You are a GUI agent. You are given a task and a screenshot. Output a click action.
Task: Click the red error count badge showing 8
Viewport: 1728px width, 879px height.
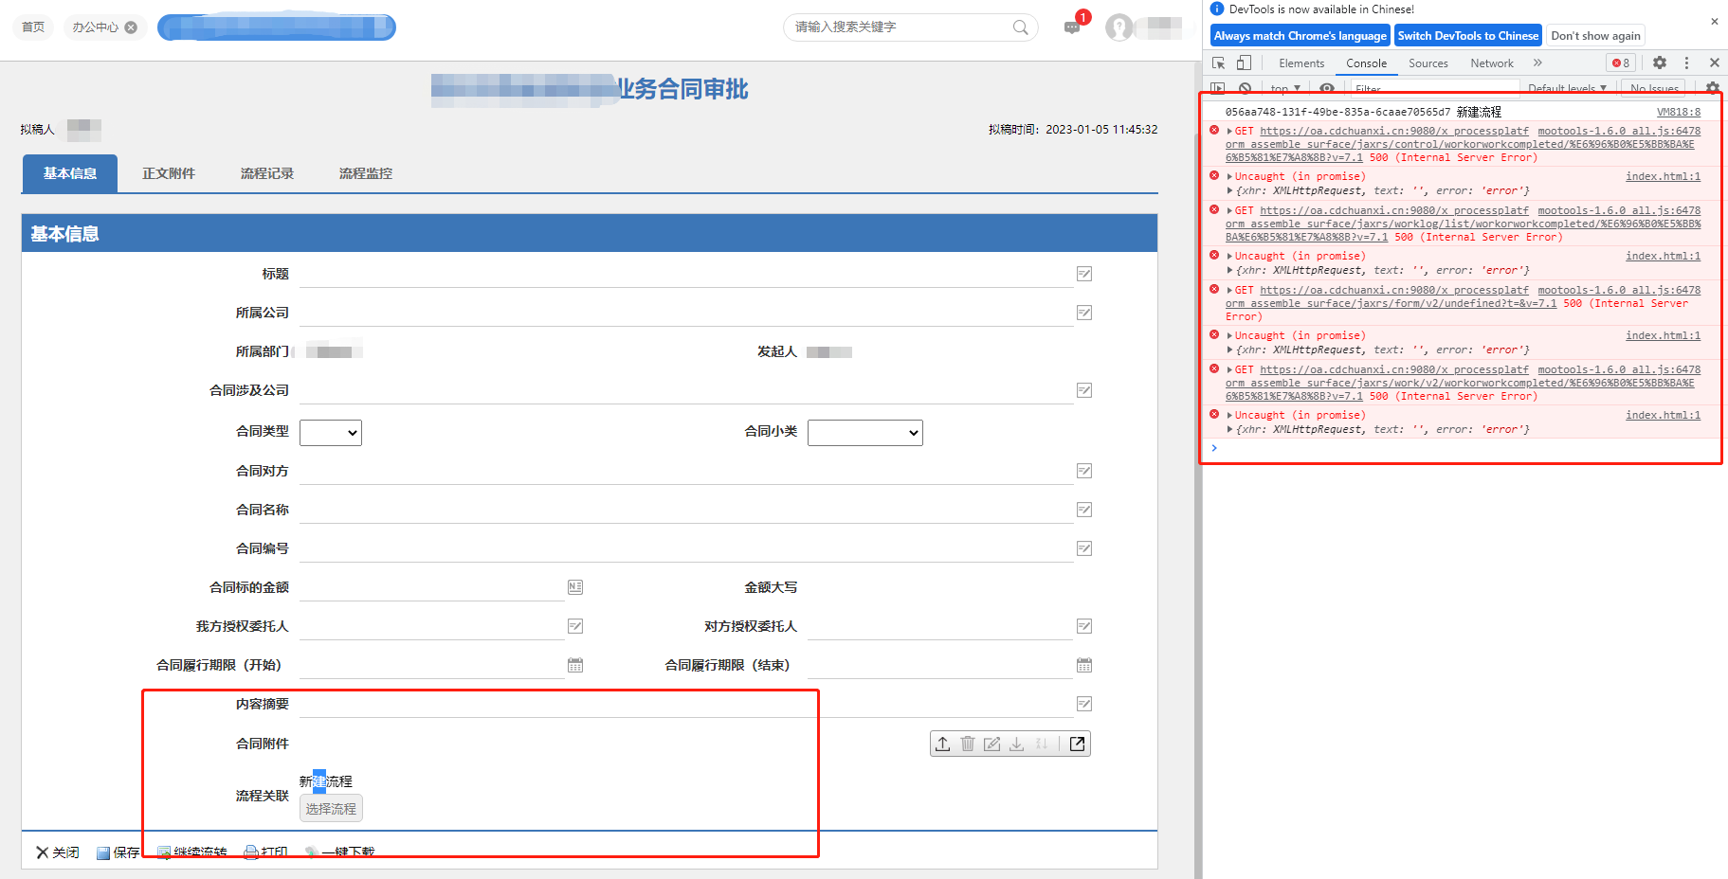click(x=1621, y=63)
